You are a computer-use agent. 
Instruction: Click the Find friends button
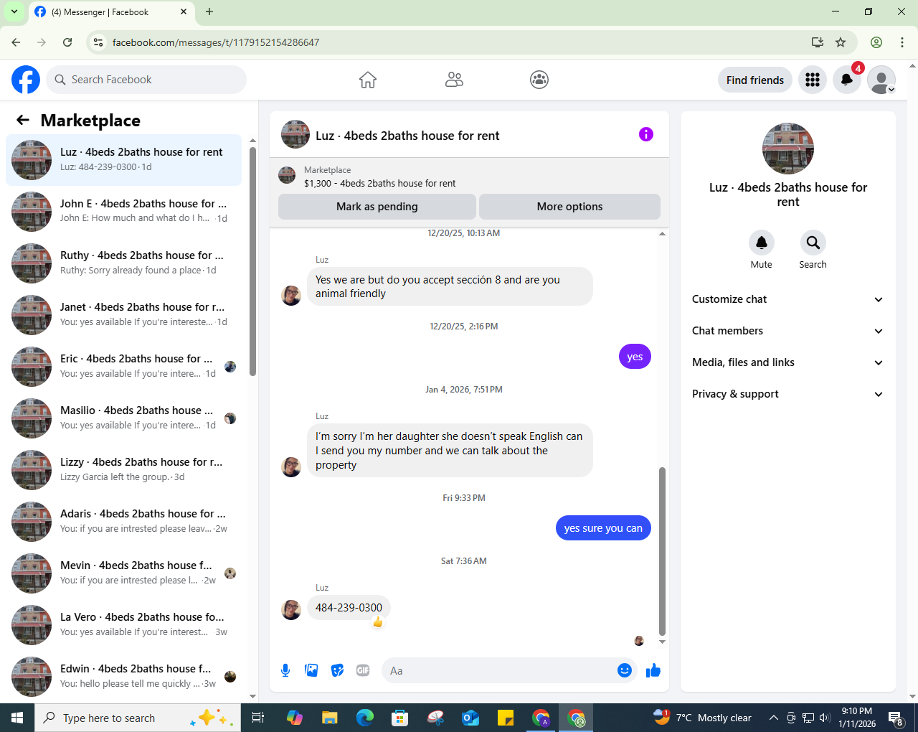(x=755, y=80)
